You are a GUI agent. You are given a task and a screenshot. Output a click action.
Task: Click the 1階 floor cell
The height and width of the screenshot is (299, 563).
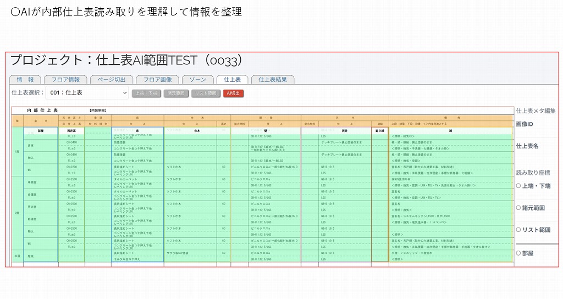(17, 152)
